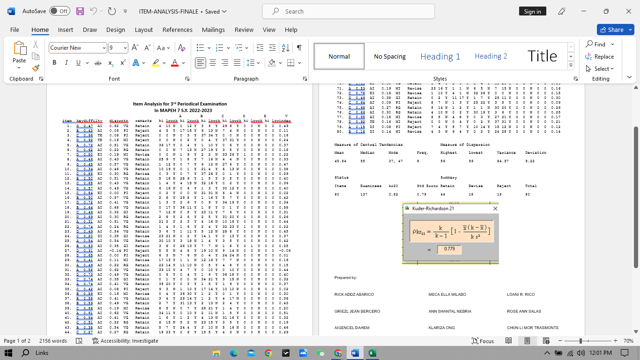The width and height of the screenshot is (640, 360).
Task: Increase paragraph indent
Action: [272, 48]
